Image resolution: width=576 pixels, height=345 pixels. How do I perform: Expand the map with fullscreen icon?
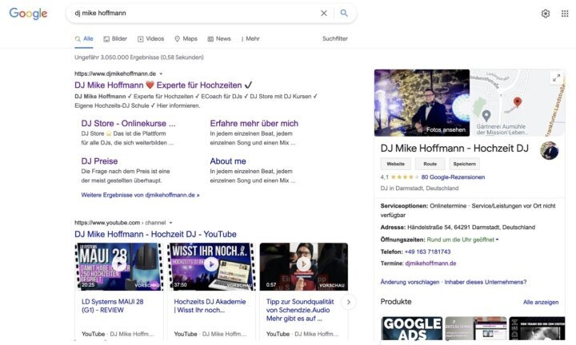tap(556, 78)
